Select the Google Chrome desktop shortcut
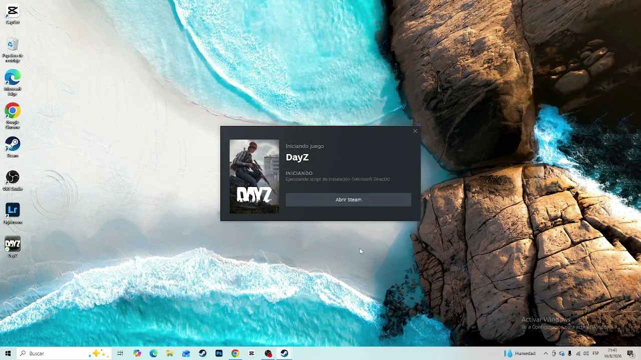 coord(13,116)
